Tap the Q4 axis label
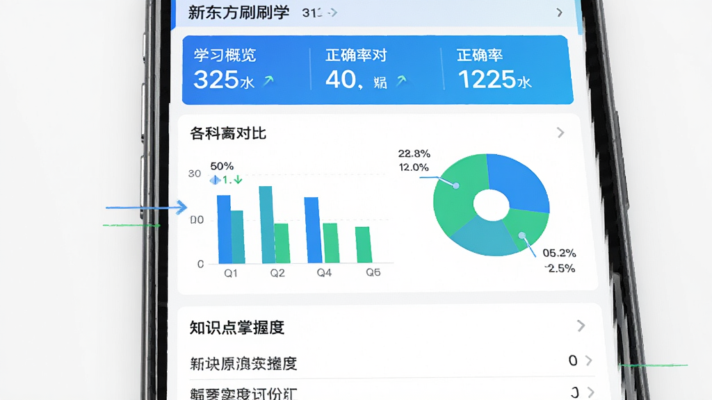 [324, 272]
